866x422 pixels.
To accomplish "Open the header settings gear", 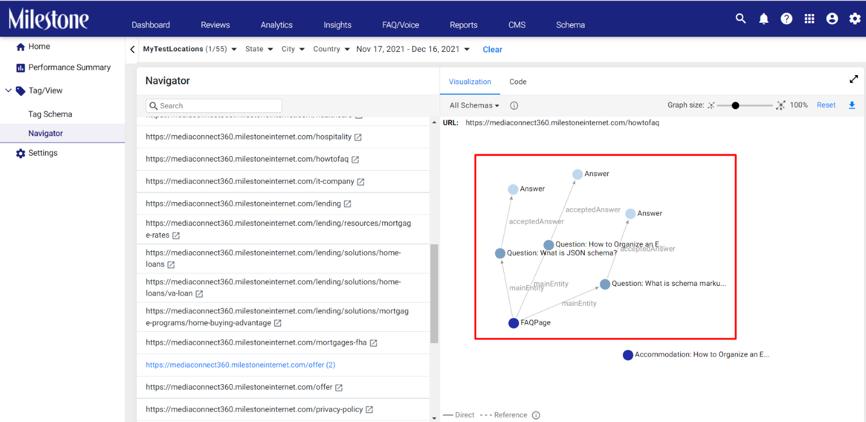I will point(855,19).
